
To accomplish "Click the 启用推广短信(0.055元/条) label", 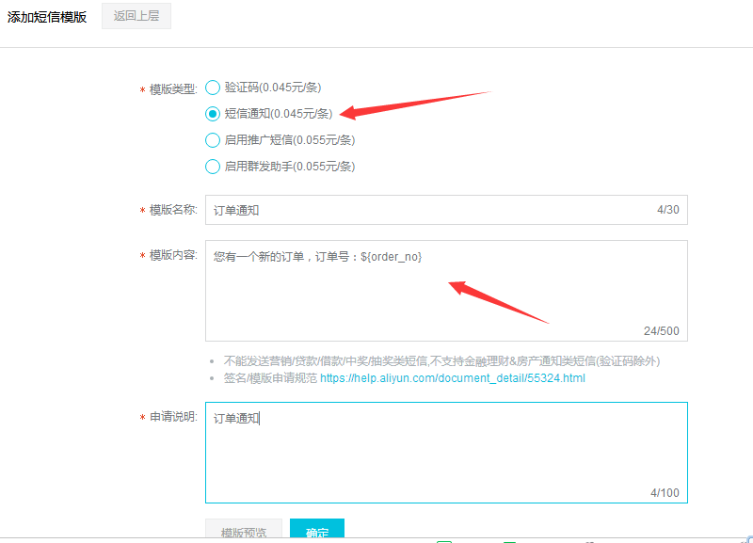I will point(290,140).
